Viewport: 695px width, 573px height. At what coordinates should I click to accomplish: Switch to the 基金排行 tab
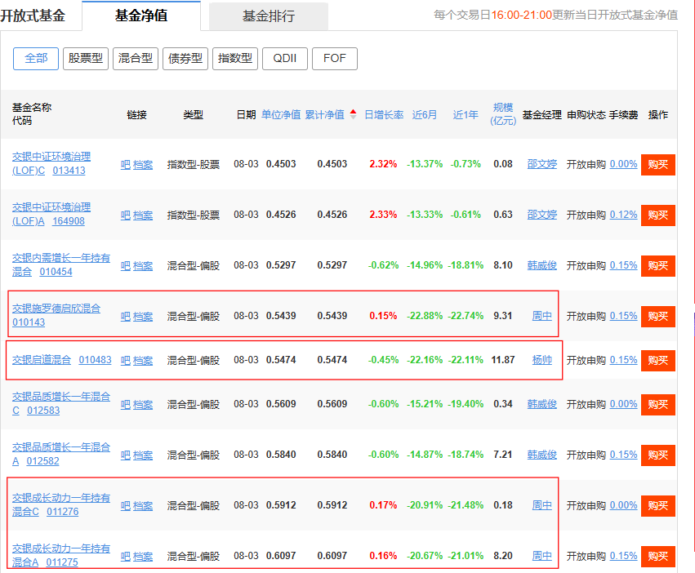coord(269,16)
